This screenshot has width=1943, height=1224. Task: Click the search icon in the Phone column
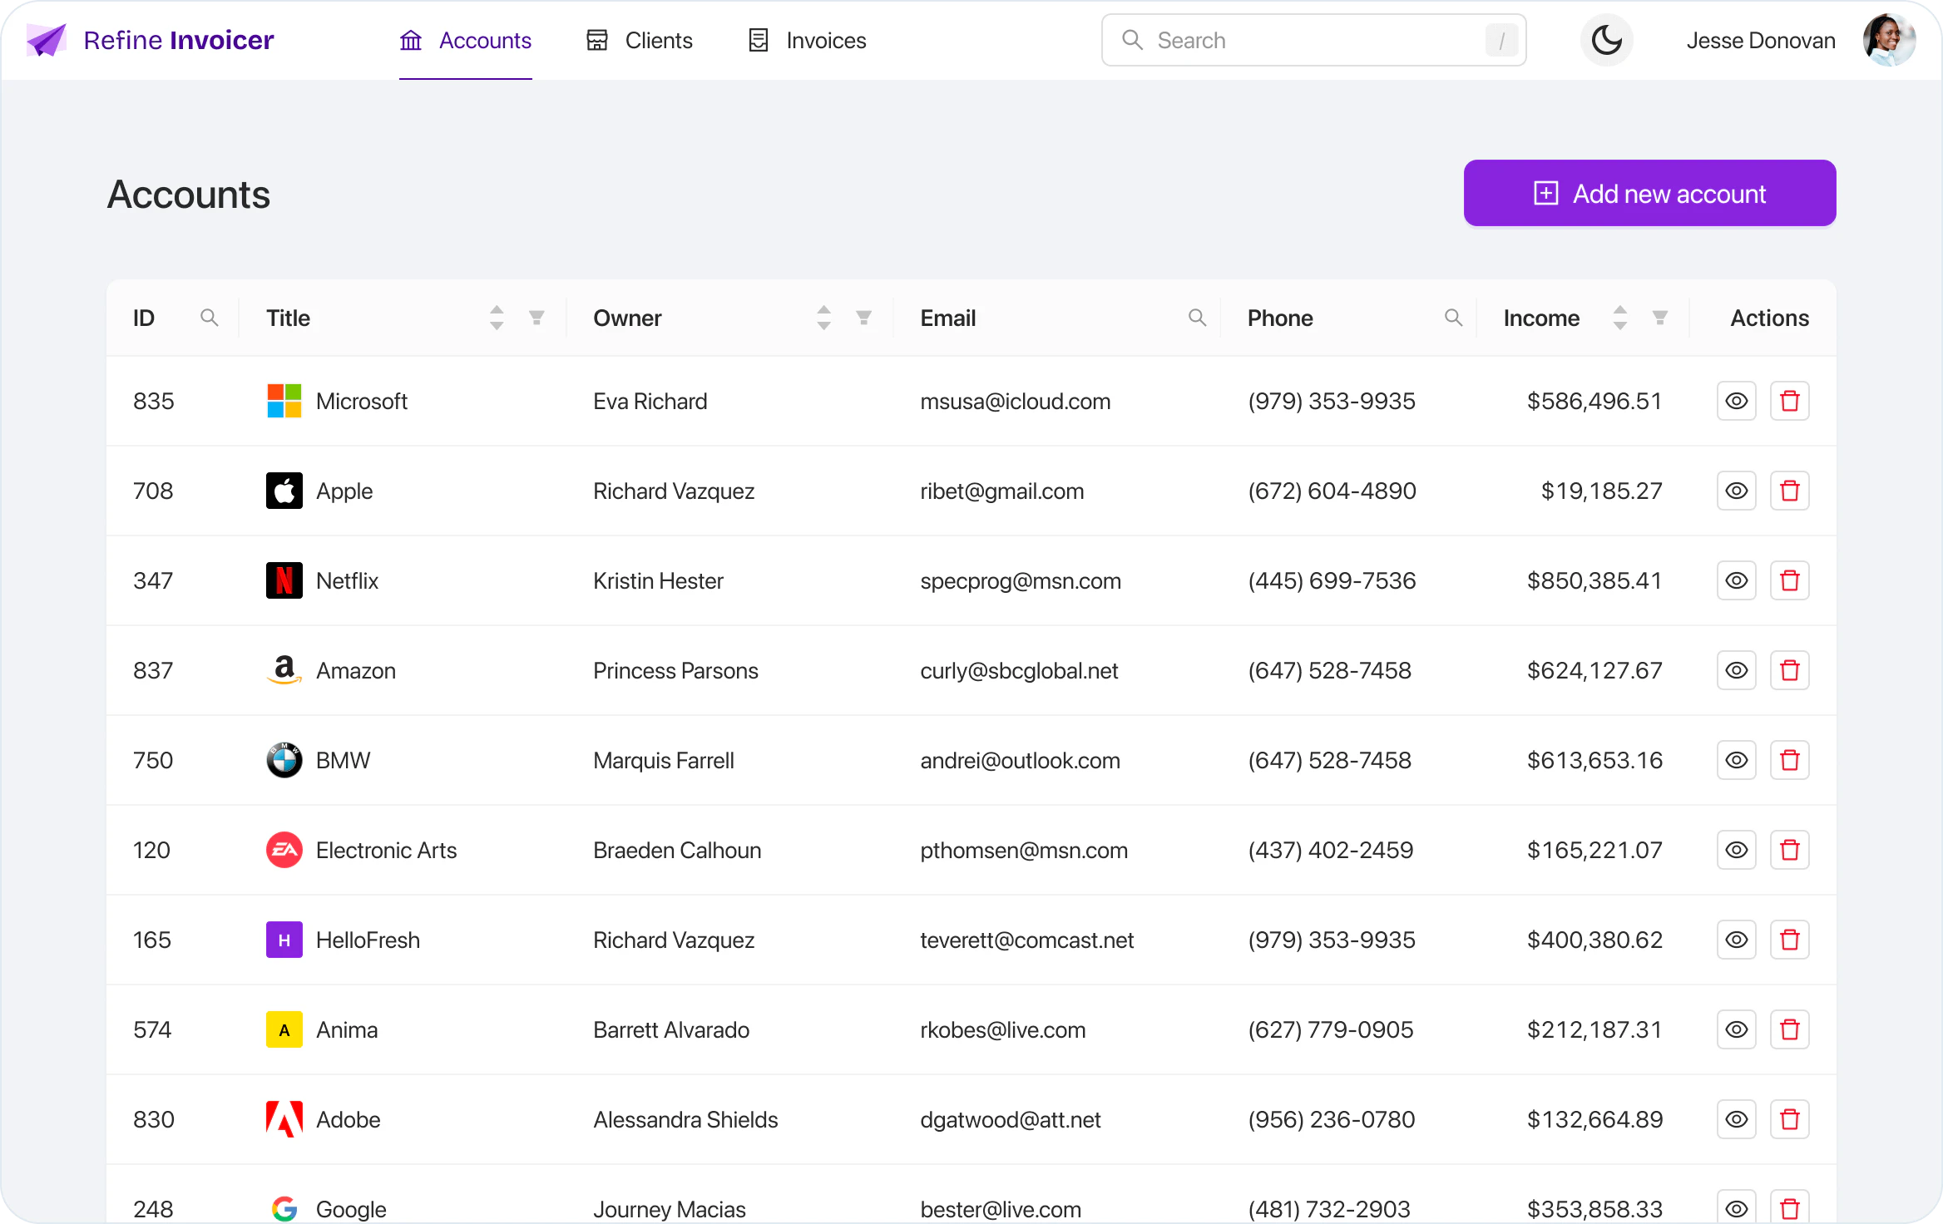[x=1453, y=317]
